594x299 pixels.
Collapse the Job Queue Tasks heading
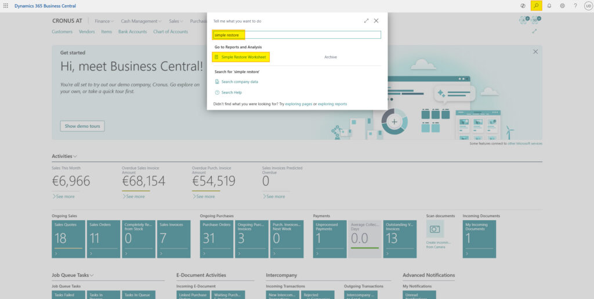tap(92, 275)
